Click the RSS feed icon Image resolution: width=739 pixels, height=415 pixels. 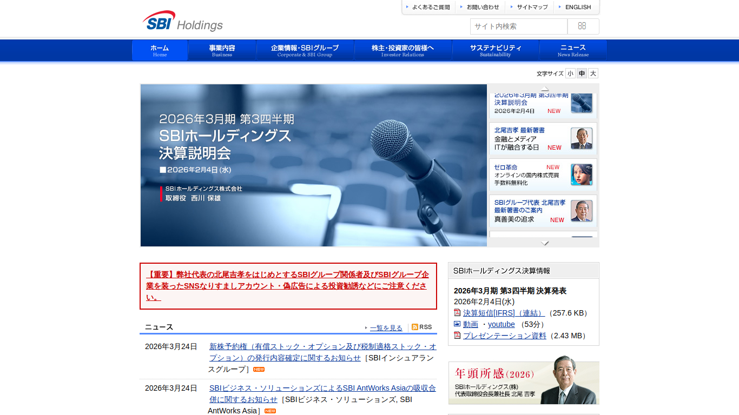pyautogui.click(x=415, y=327)
